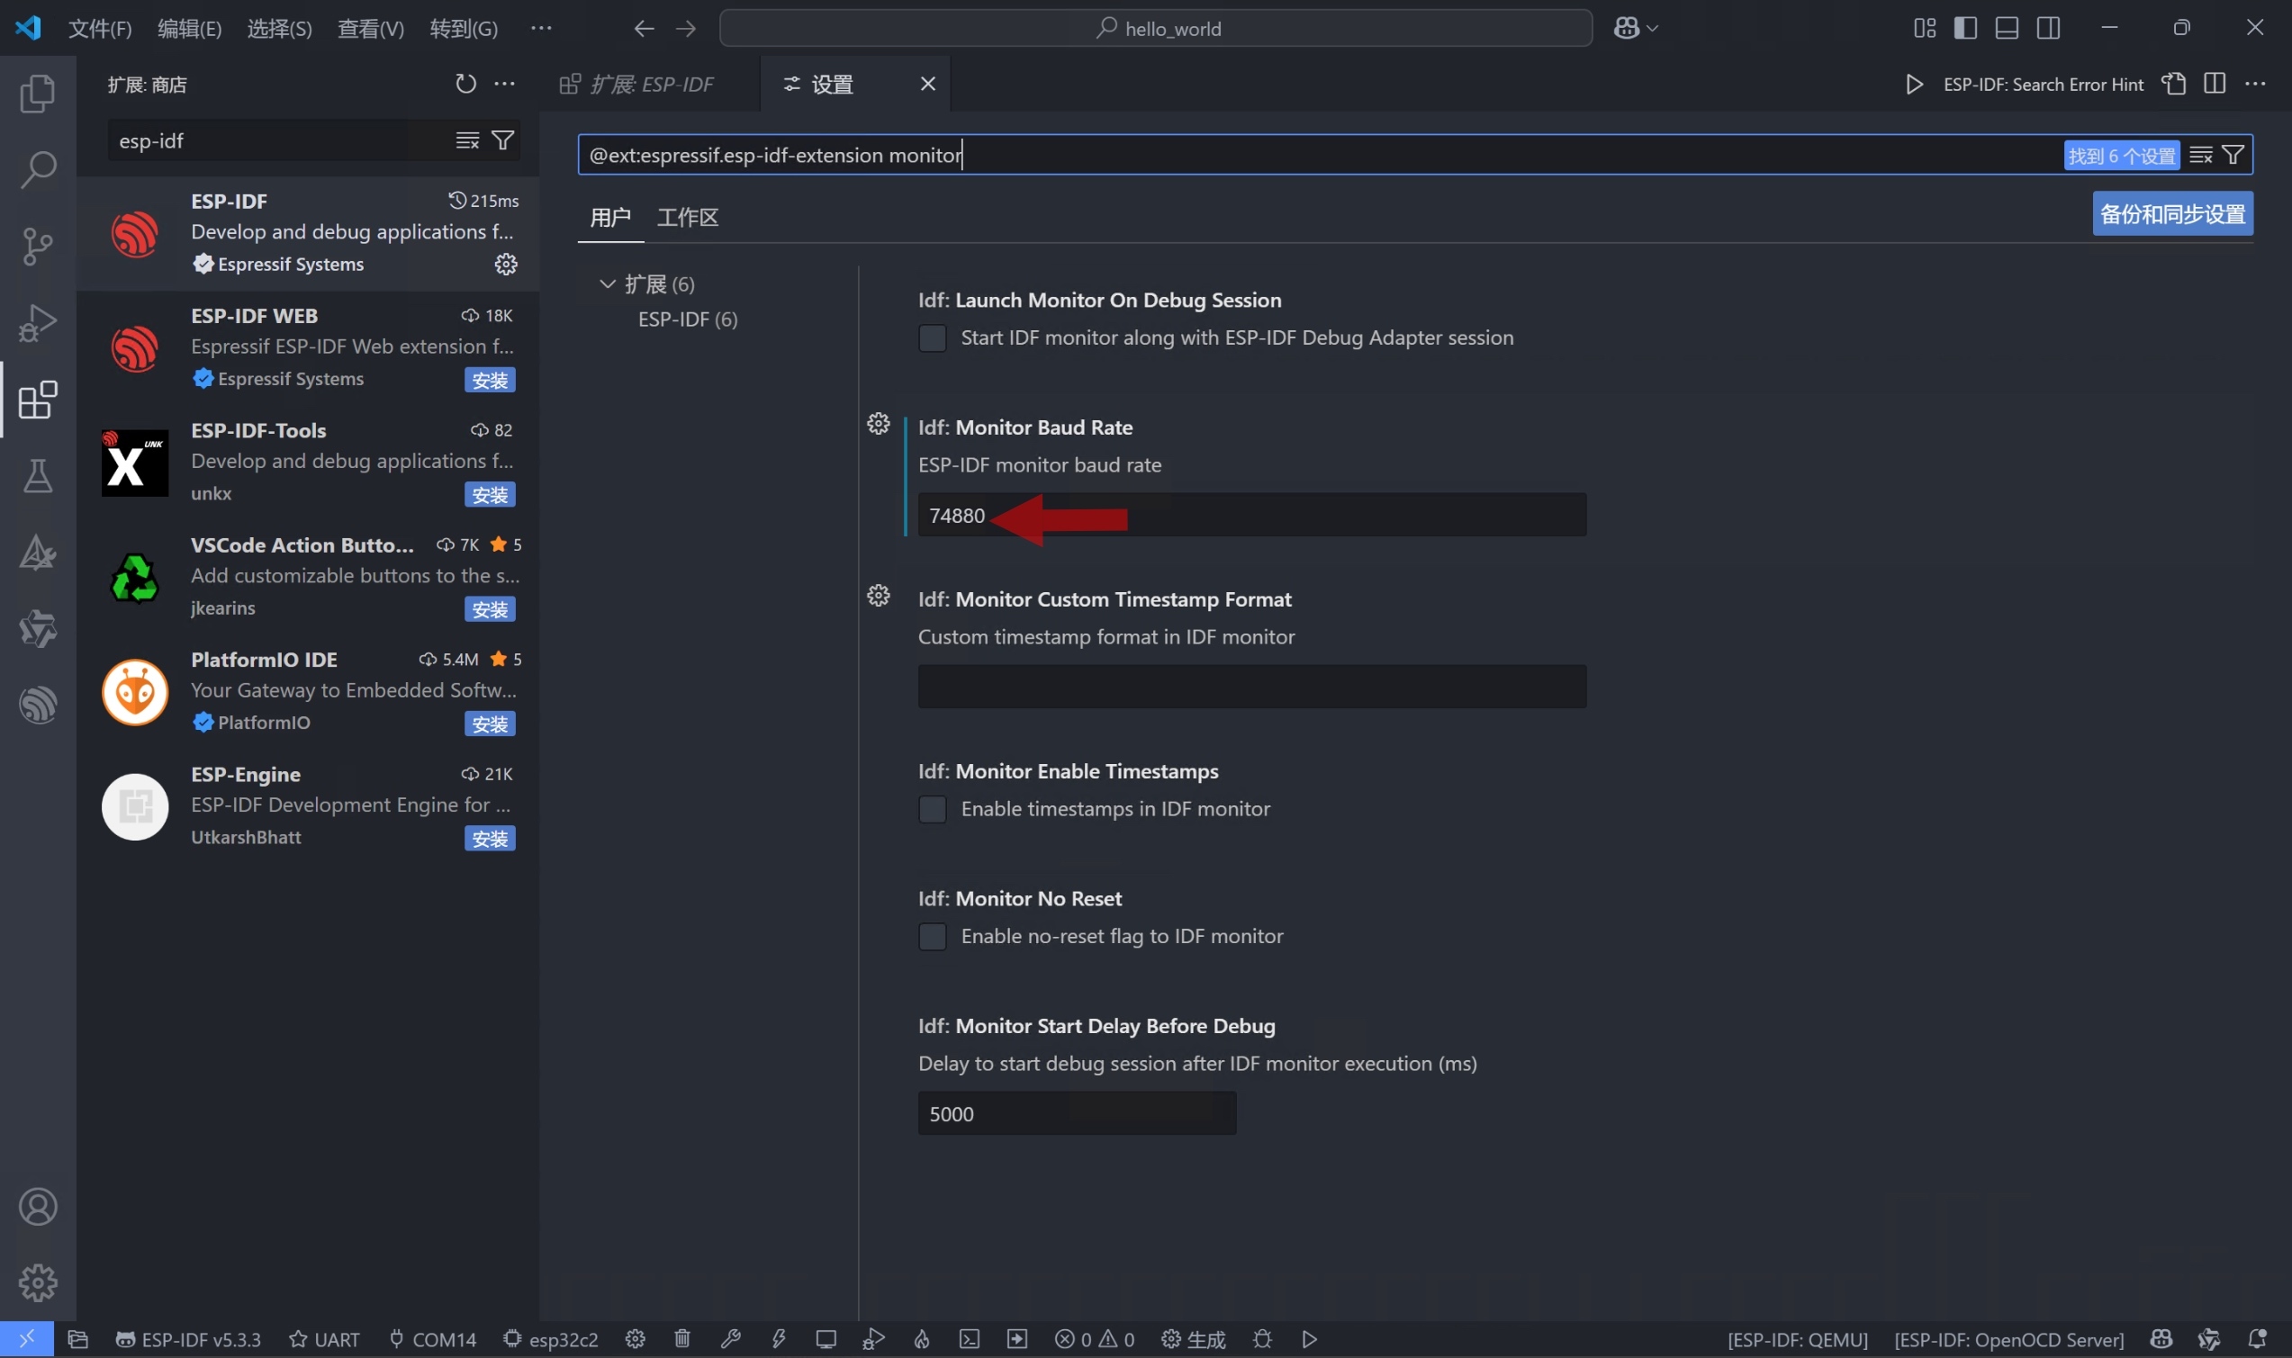
Task: Click full clean trash icon in status bar
Action: 681,1340
